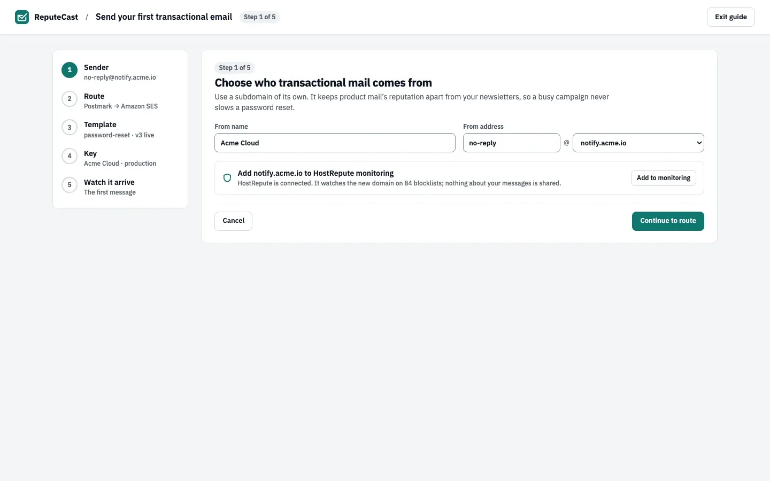The height and width of the screenshot is (481, 770).
Task: Go to the Key step in sidebar
Action: [120, 158]
